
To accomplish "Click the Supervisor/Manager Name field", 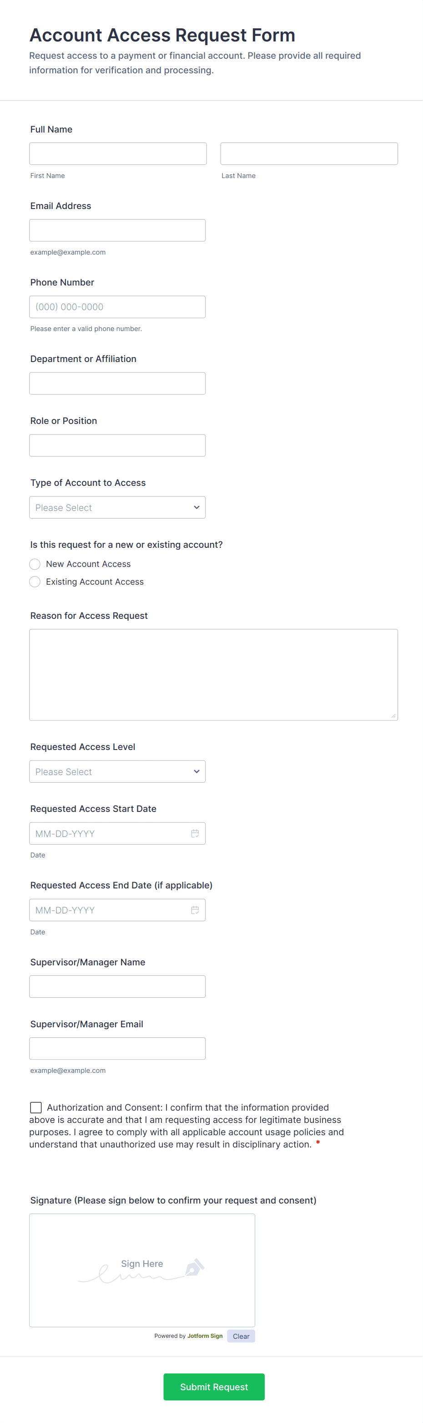I will pyautogui.click(x=117, y=987).
